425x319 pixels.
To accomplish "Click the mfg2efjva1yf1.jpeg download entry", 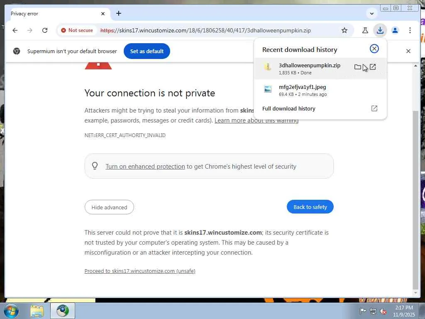I will click(320, 90).
